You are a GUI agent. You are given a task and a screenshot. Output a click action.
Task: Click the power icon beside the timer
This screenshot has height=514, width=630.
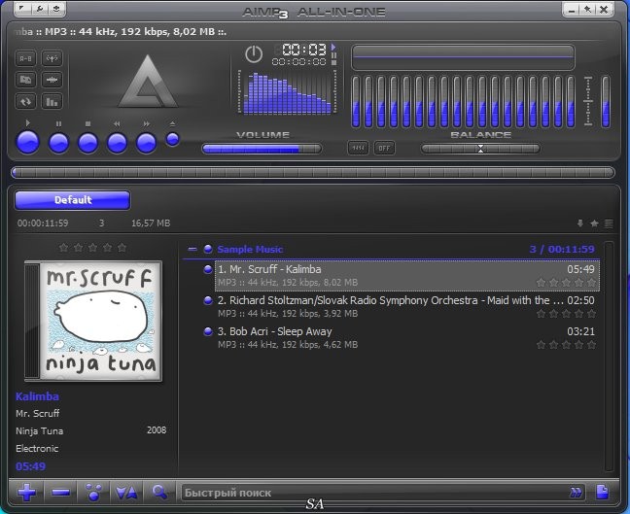pos(254,53)
